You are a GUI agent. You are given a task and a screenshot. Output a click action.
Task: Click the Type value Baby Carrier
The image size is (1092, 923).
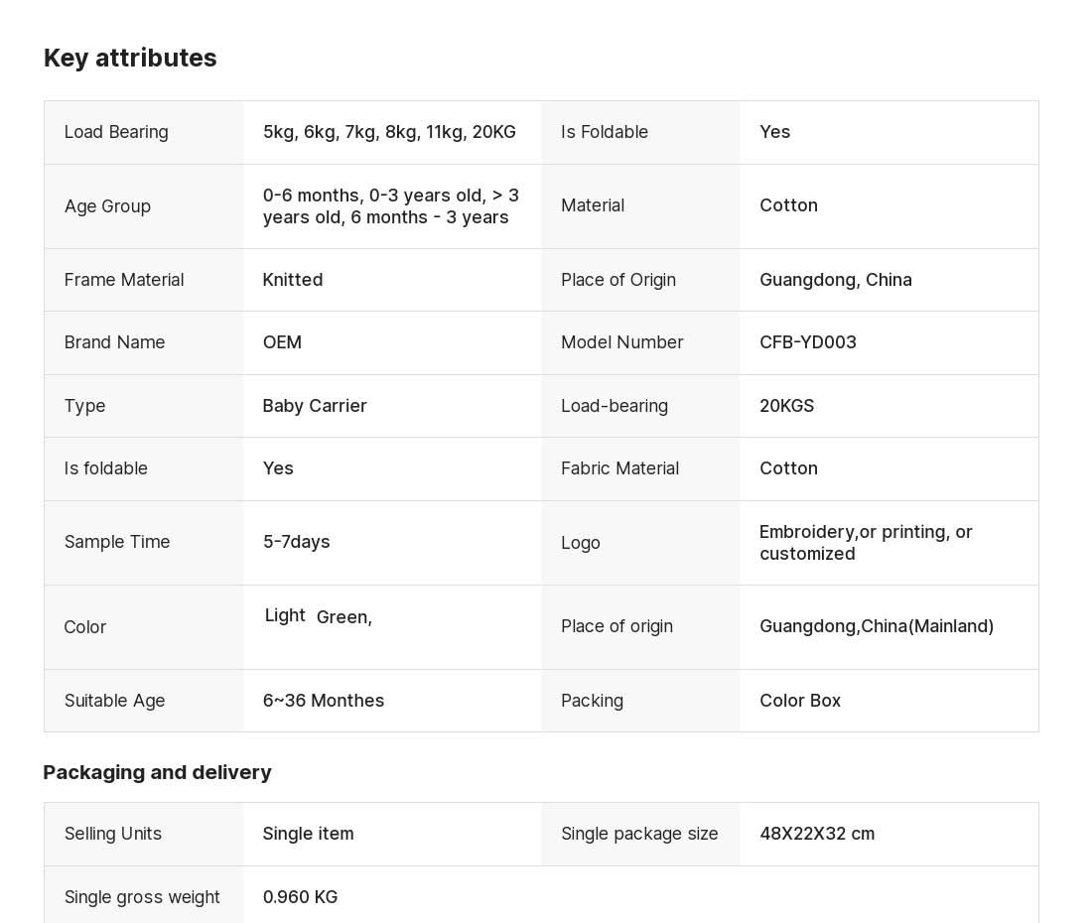pos(315,406)
